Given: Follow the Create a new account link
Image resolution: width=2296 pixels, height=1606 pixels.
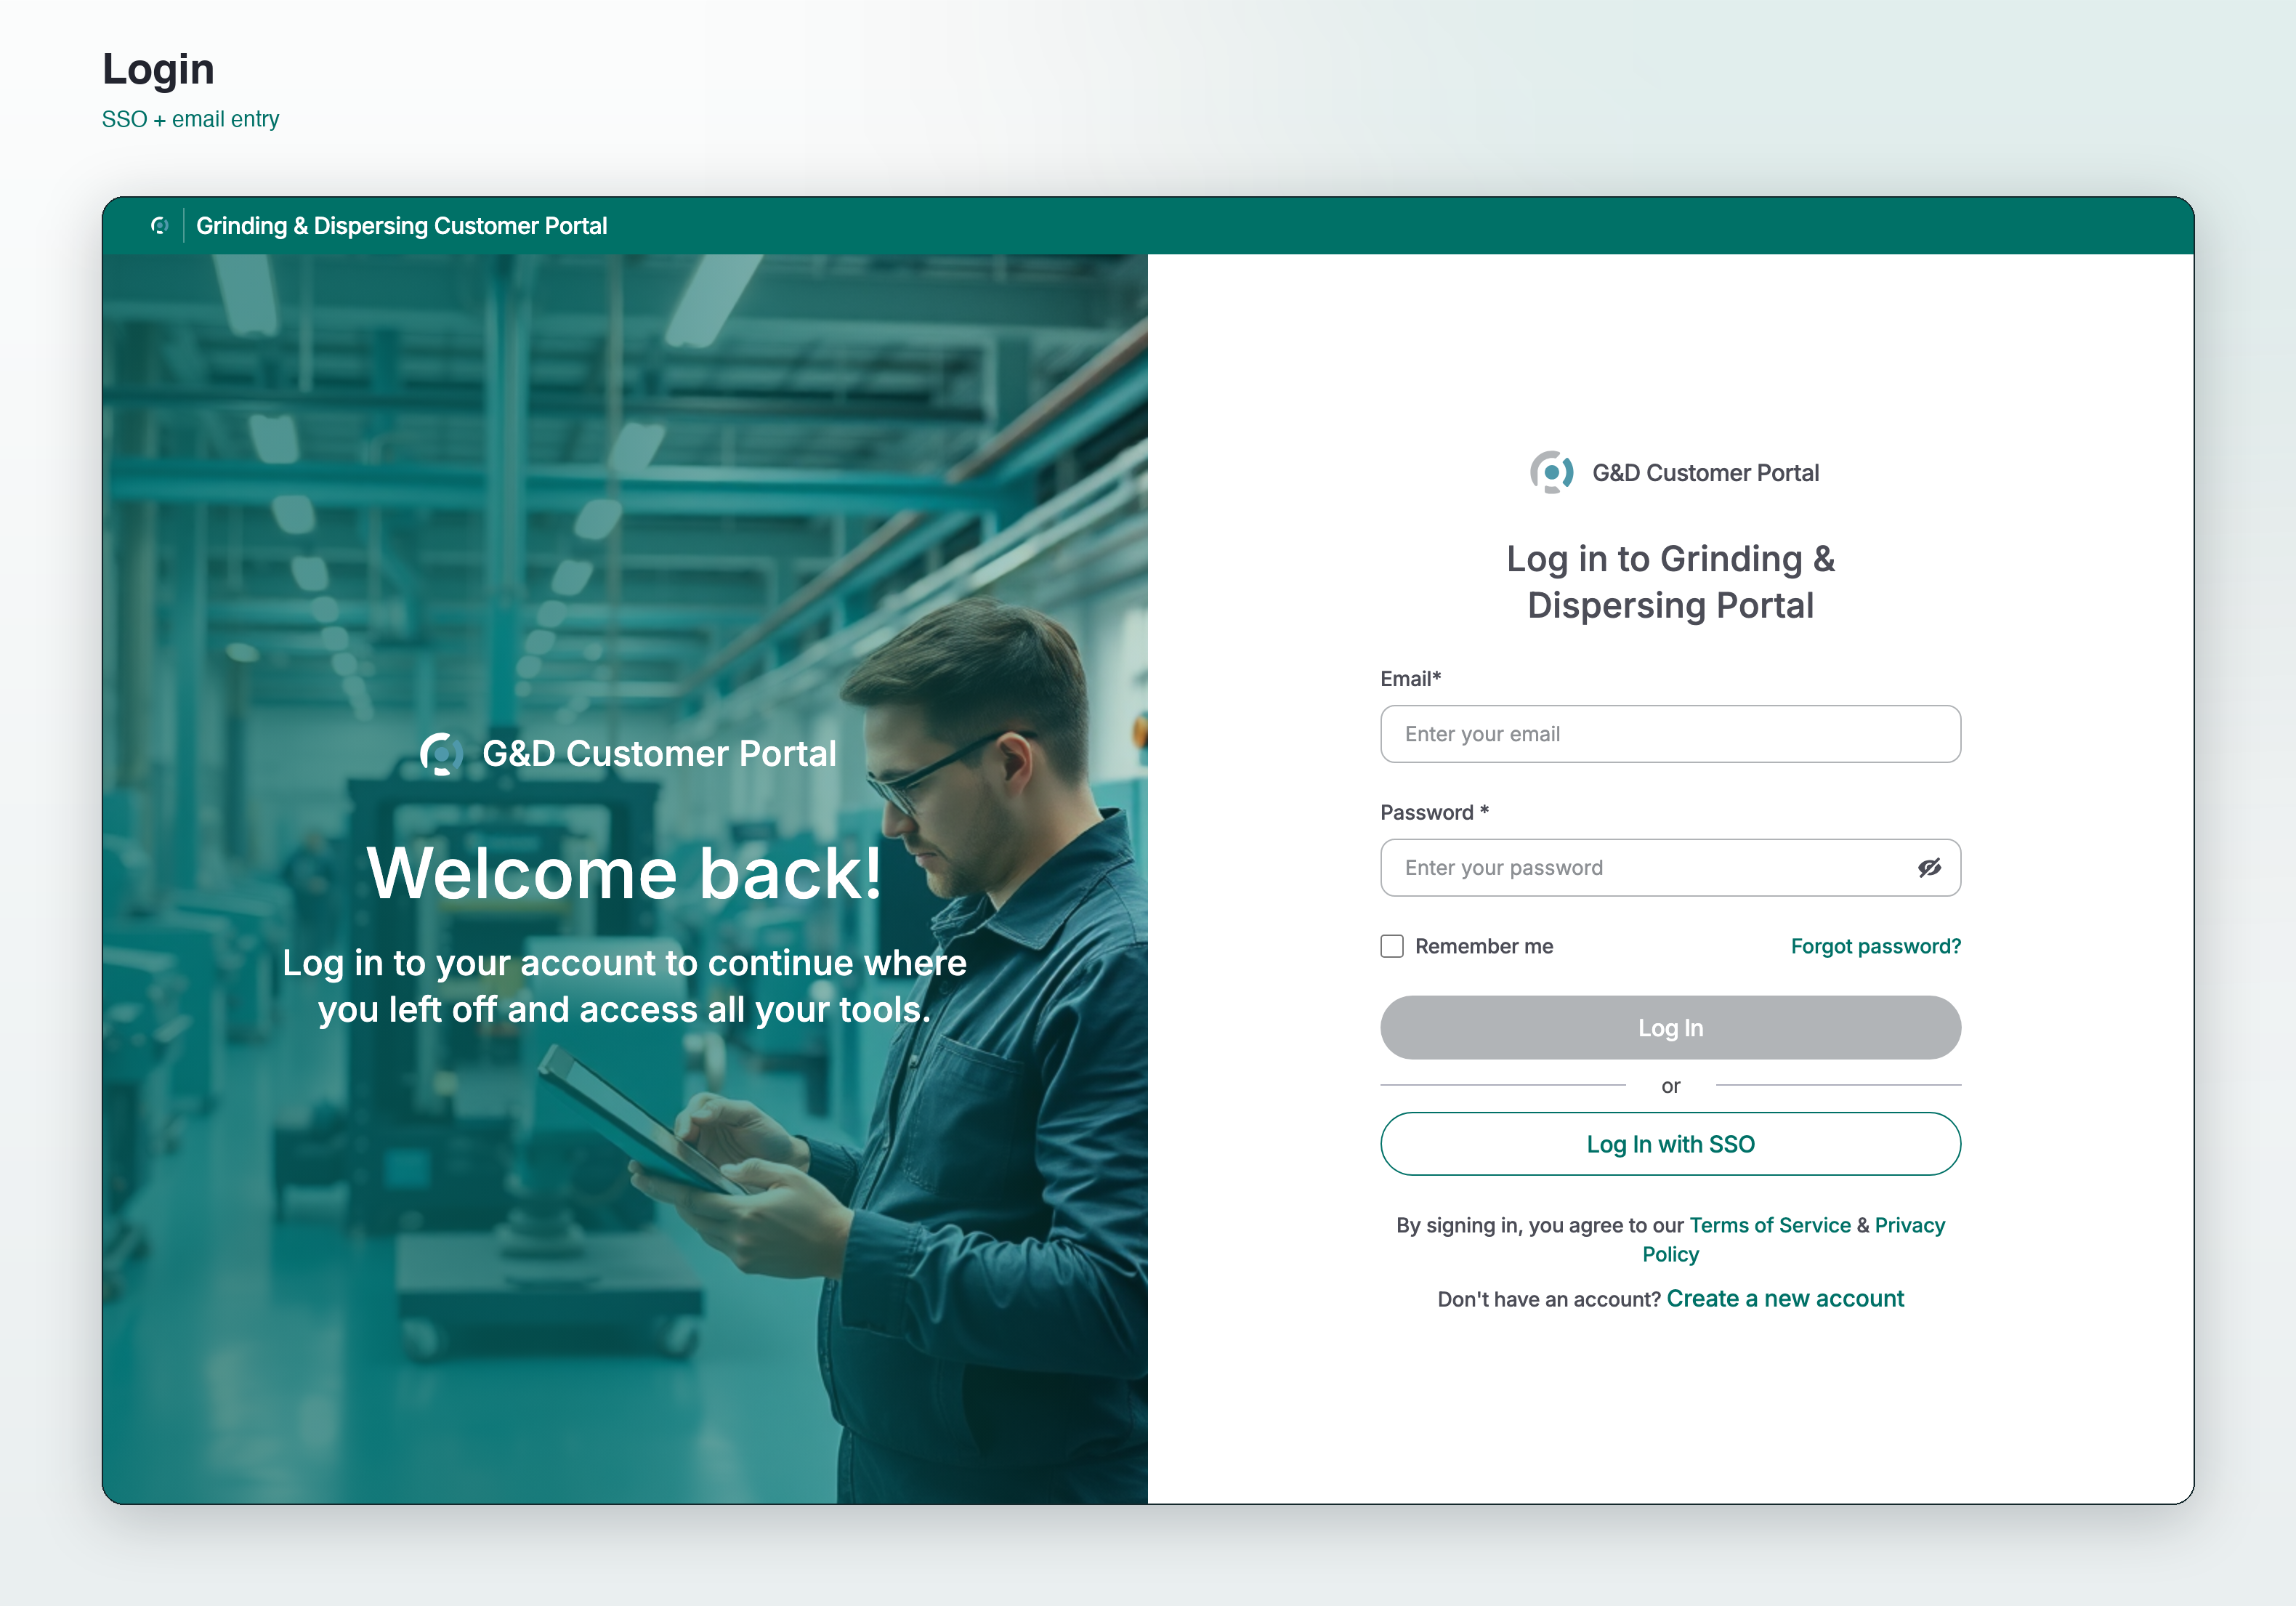Looking at the screenshot, I should click(1785, 1299).
